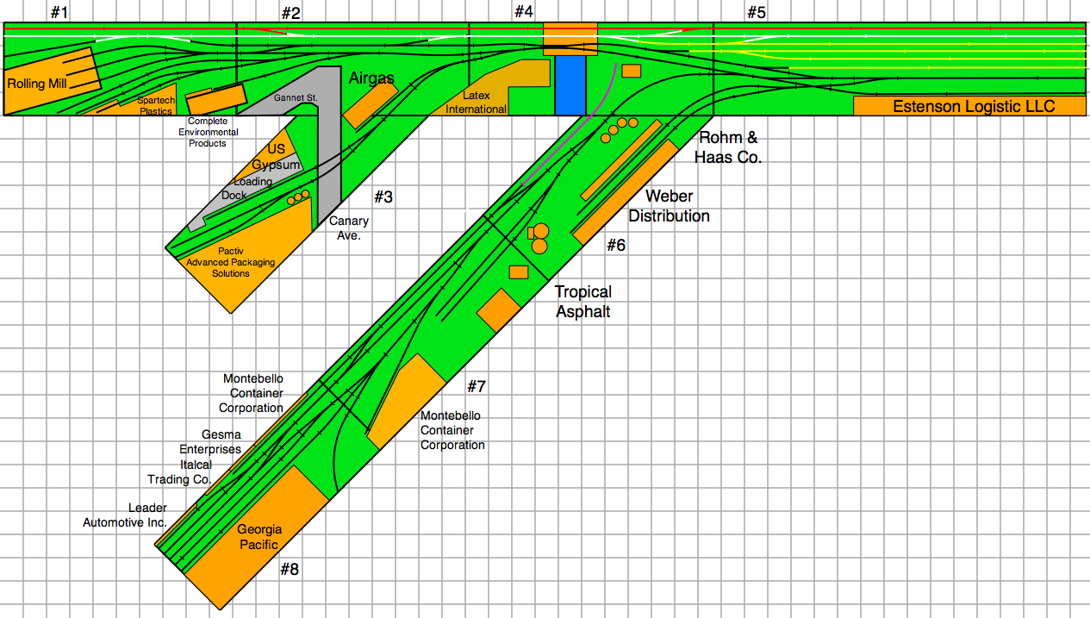The height and width of the screenshot is (618, 1090).
Task: Select the Estenson Logistic LLC building
Action: (x=969, y=106)
